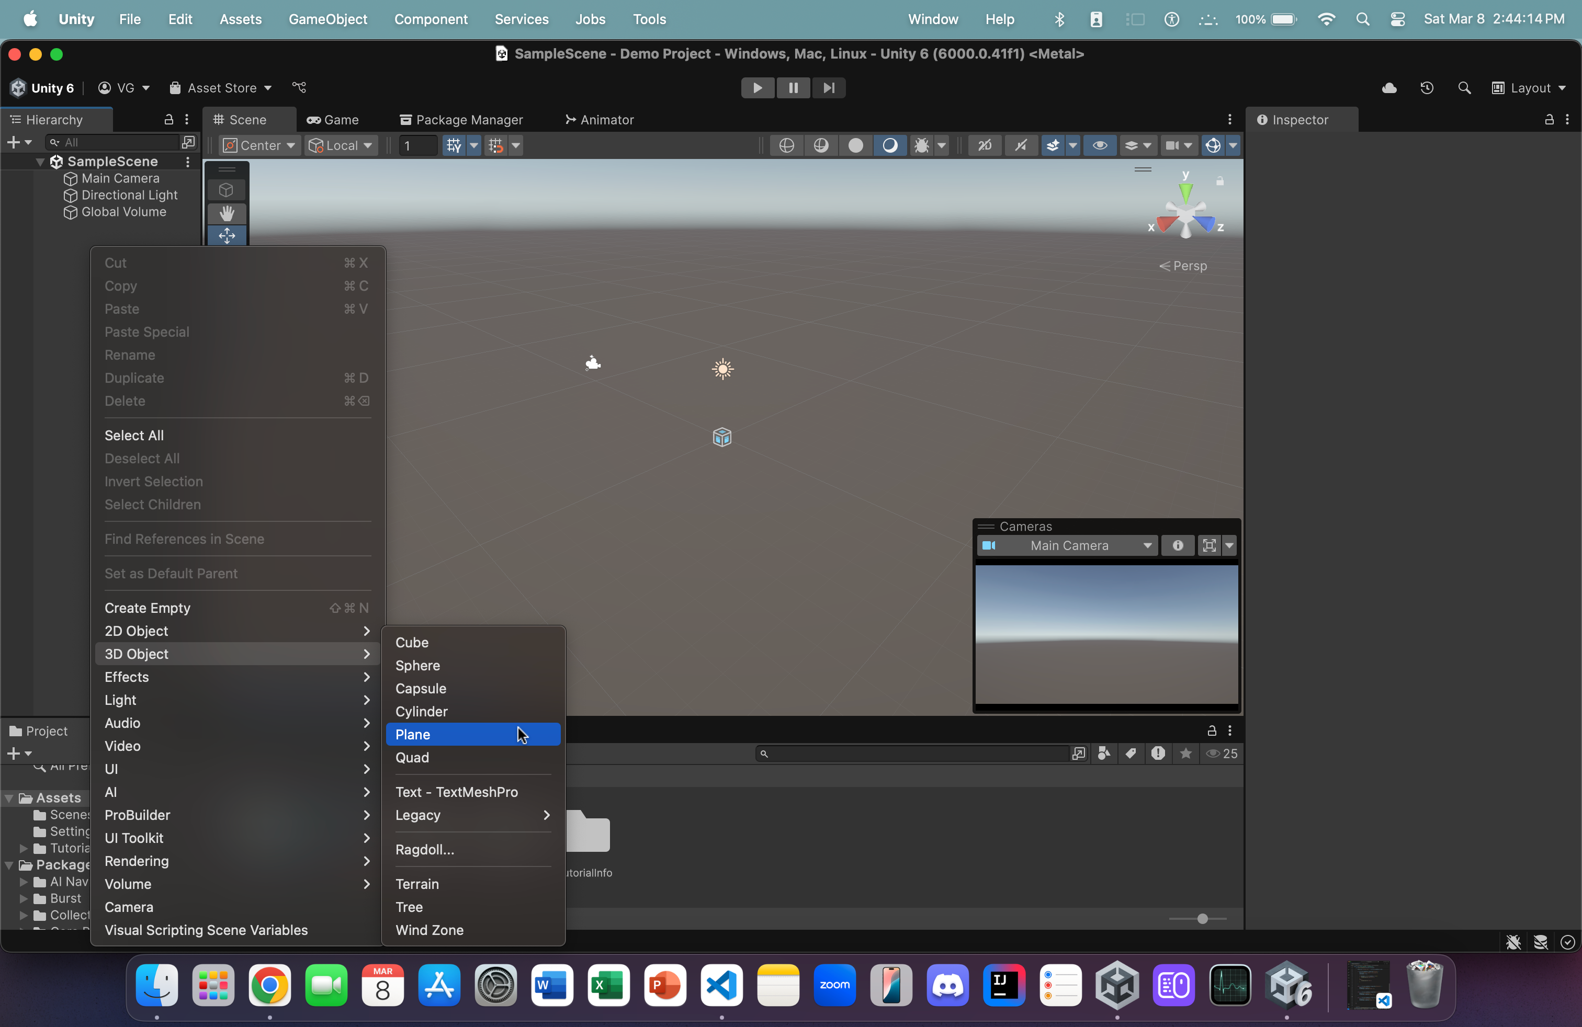This screenshot has height=1027, width=1582.
Task: Click the Search by Type icon in Project
Action: [1104, 754]
